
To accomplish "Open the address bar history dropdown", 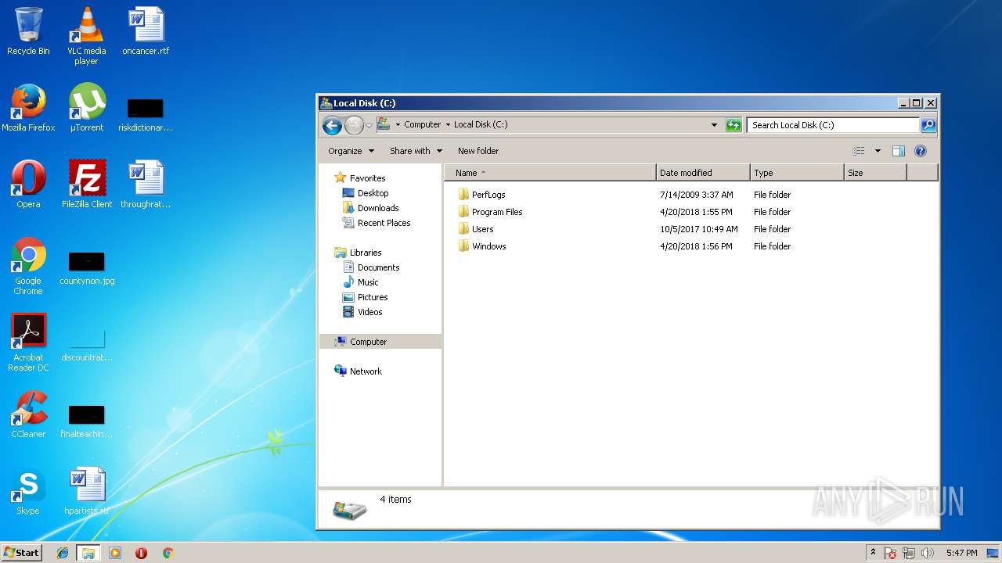I will click(714, 125).
